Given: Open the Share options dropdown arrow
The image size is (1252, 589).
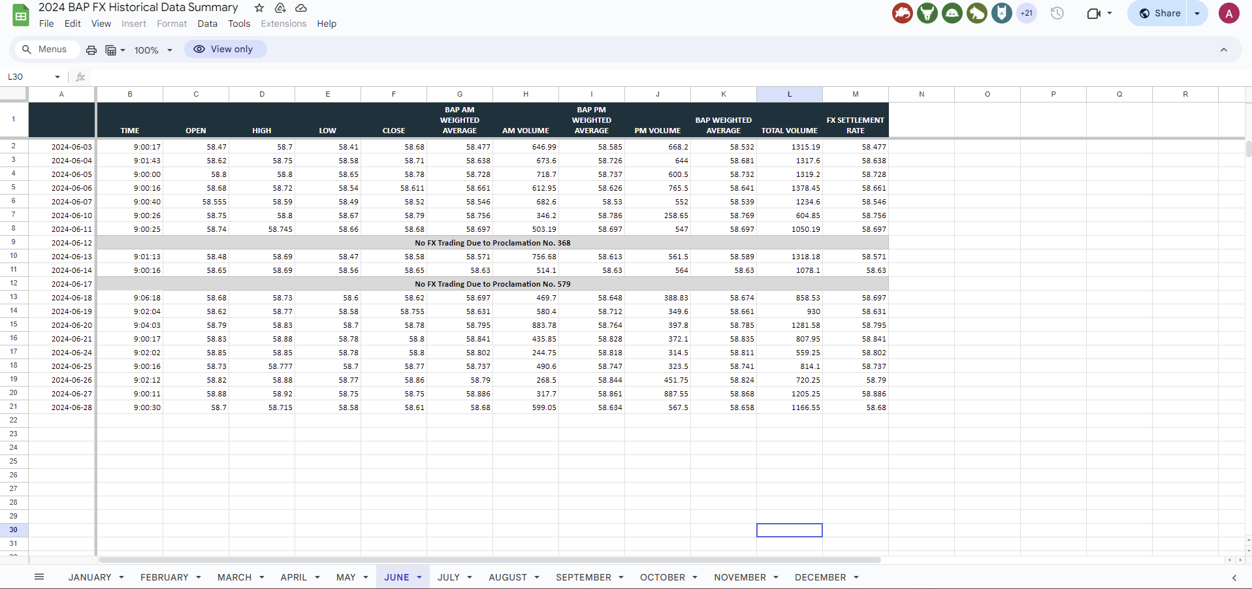Looking at the screenshot, I should point(1197,13).
